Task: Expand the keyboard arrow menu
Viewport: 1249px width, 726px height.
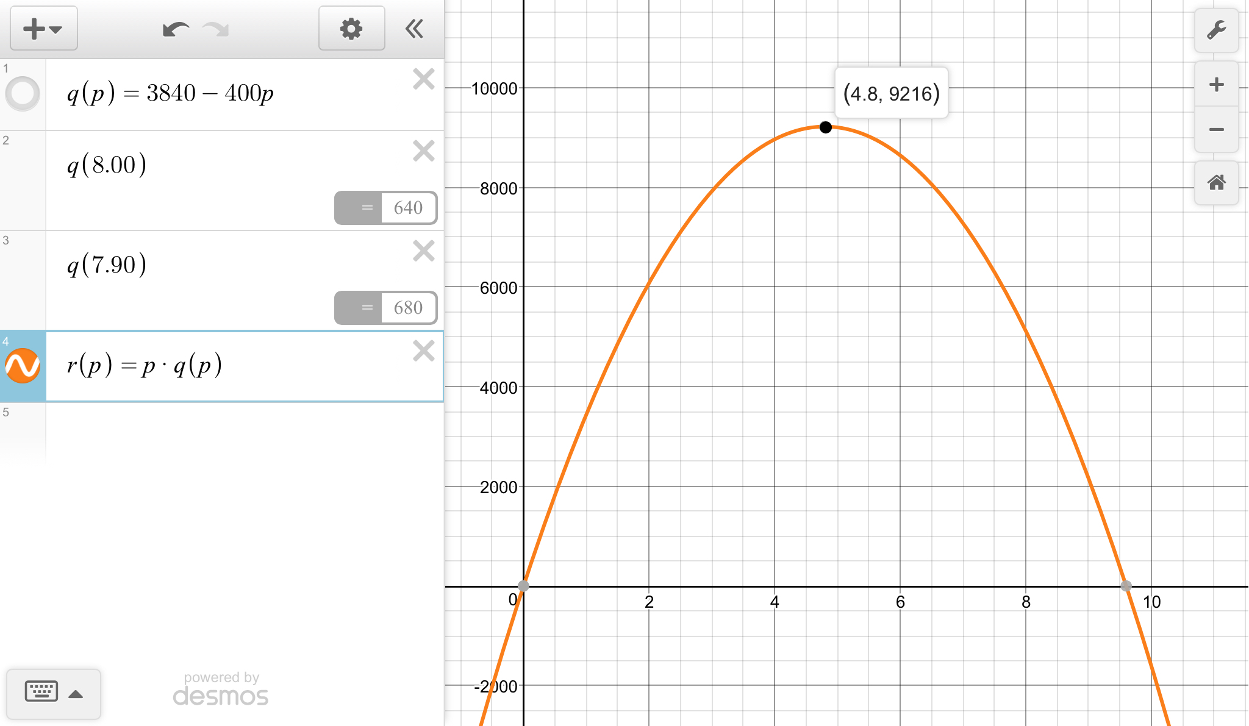Action: click(x=76, y=694)
